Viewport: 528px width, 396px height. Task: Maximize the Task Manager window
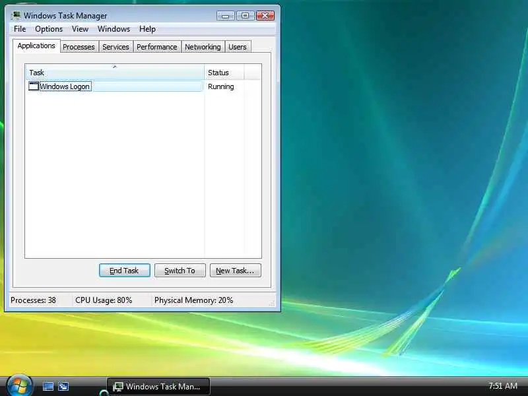246,15
